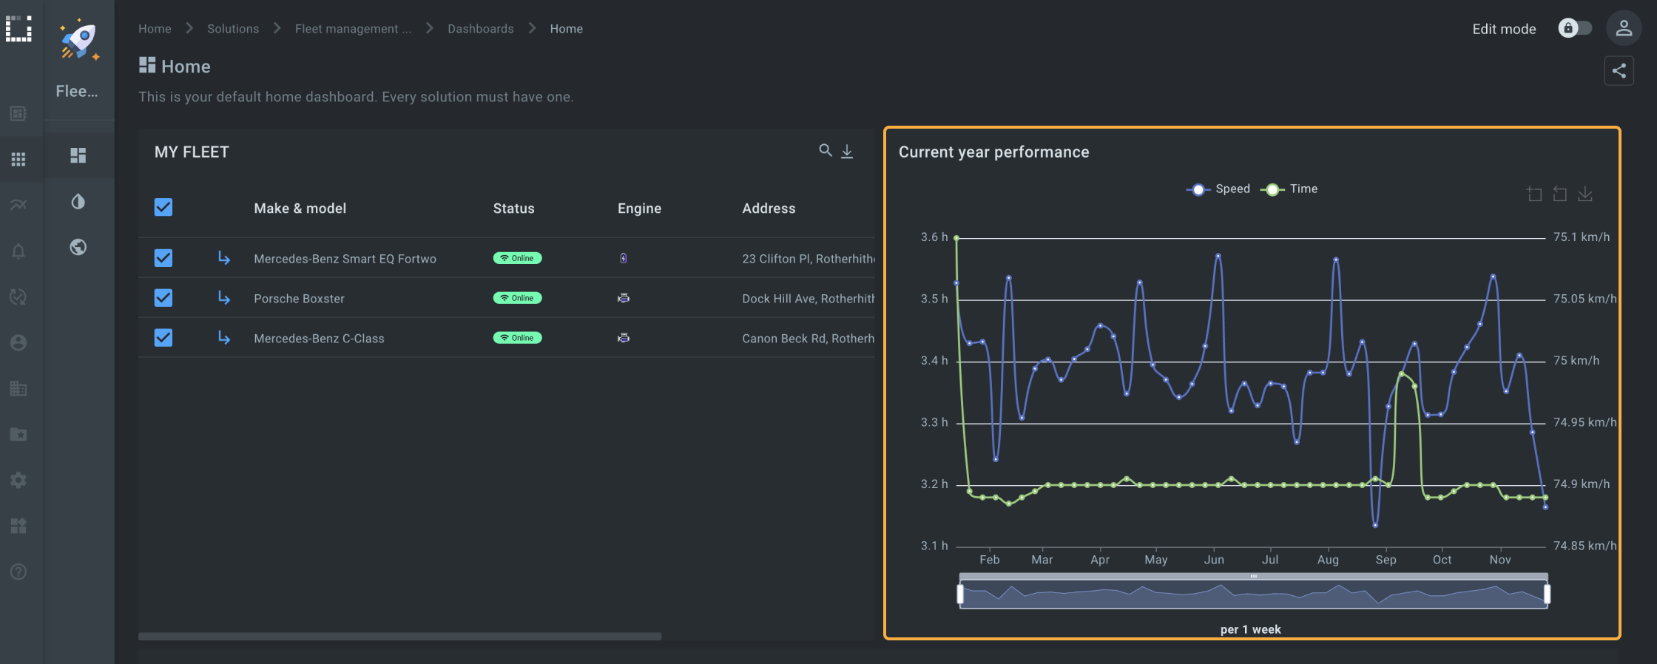Open the help question-mark icon
1657x664 pixels.
click(x=18, y=572)
